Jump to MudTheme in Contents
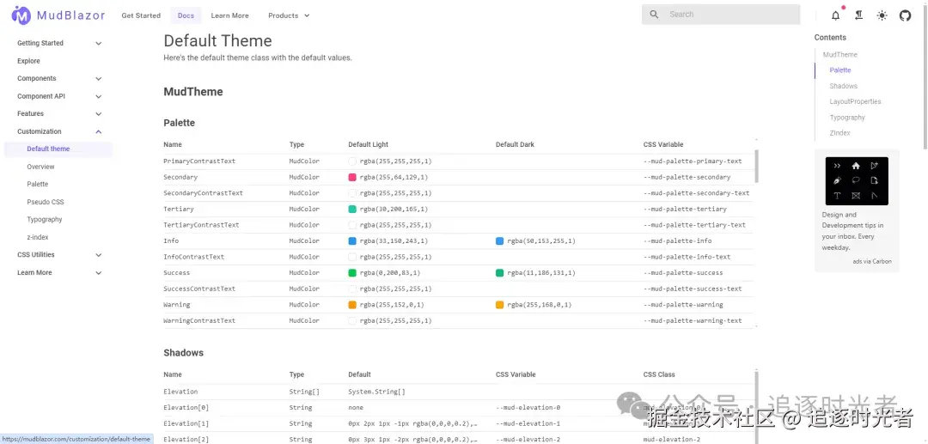Viewport: 928px width, 444px height. point(839,54)
